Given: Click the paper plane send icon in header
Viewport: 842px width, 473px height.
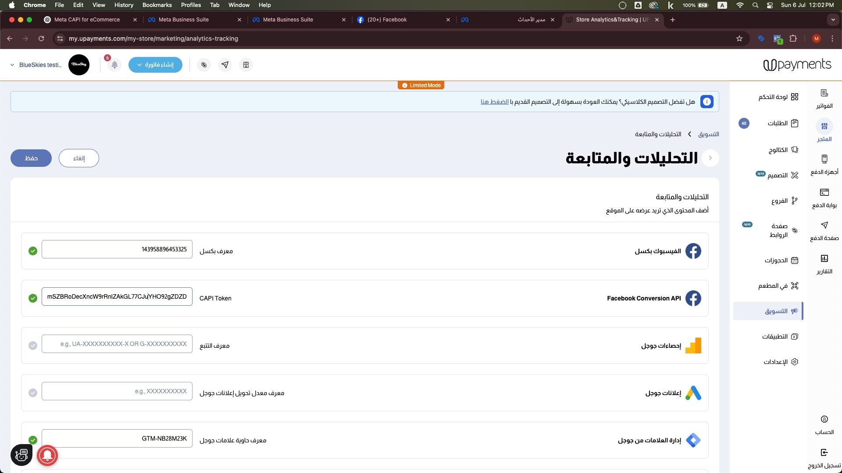Looking at the screenshot, I should click(225, 65).
